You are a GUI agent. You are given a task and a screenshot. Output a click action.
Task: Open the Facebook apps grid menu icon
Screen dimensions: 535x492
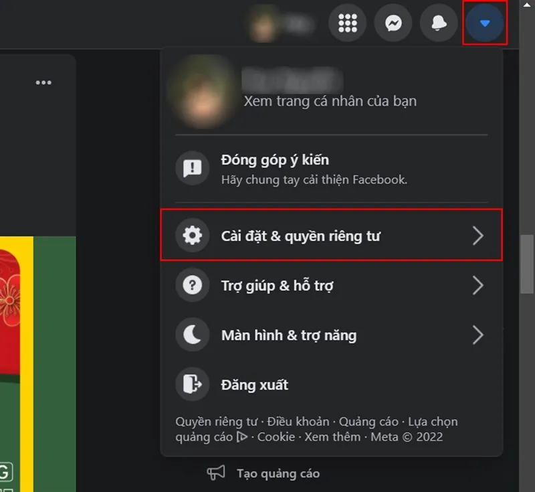click(x=347, y=23)
